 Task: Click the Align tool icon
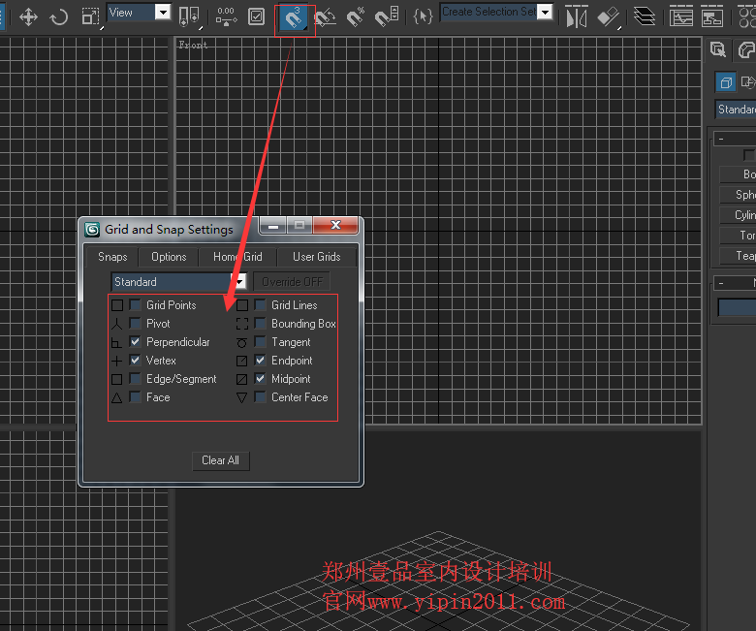(608, 16)
